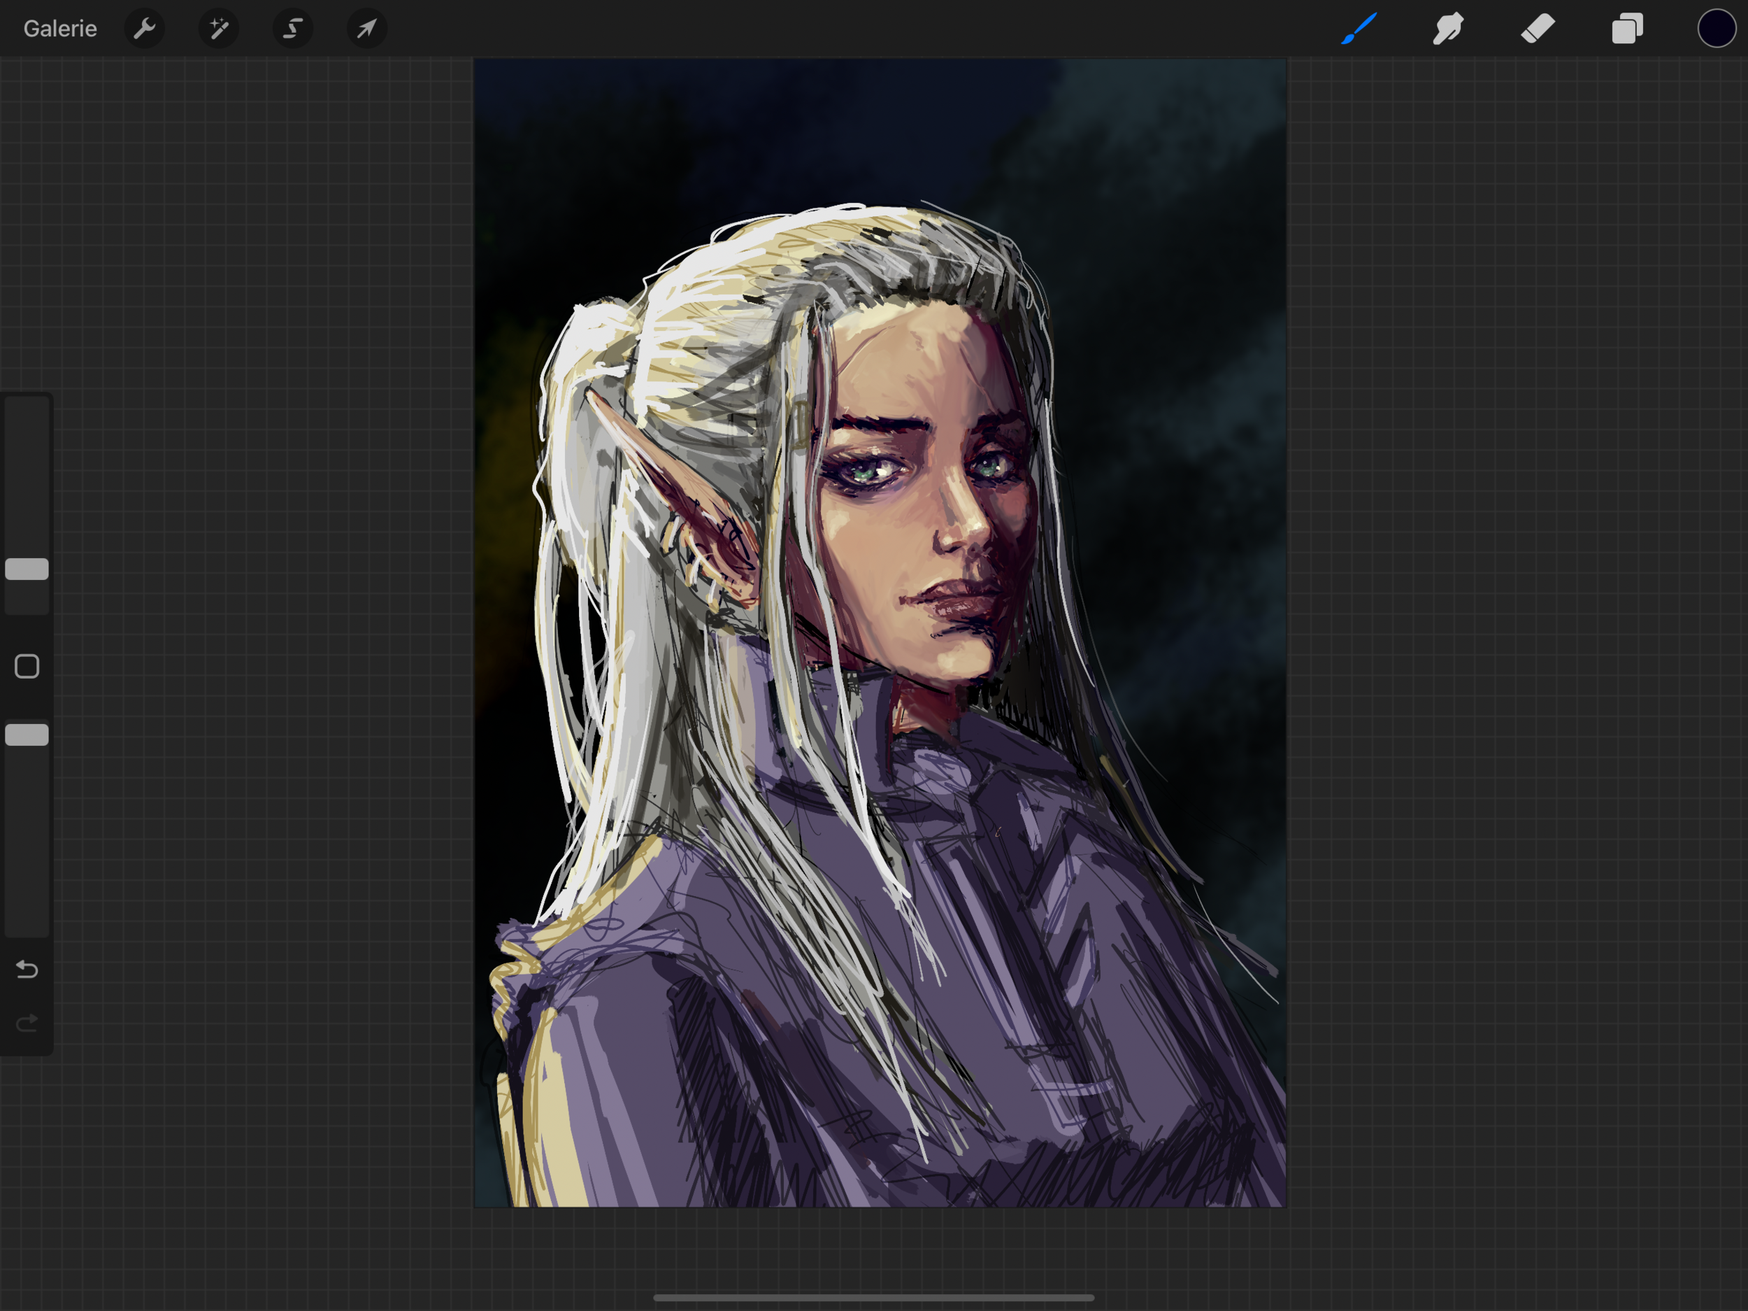Undo the last stroke
This screenshot has height=1311, width=1748.
click(27, 970)
